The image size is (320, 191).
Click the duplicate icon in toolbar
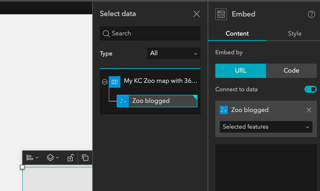(85, 157)
